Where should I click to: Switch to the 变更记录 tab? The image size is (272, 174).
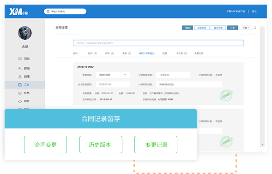[x=199, y=53]
